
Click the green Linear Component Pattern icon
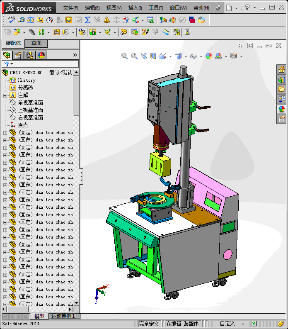coord(41,32)
